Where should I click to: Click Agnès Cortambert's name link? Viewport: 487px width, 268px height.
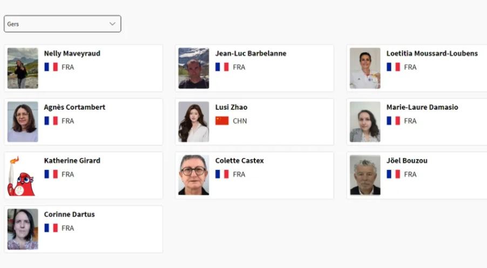[75, 107]
